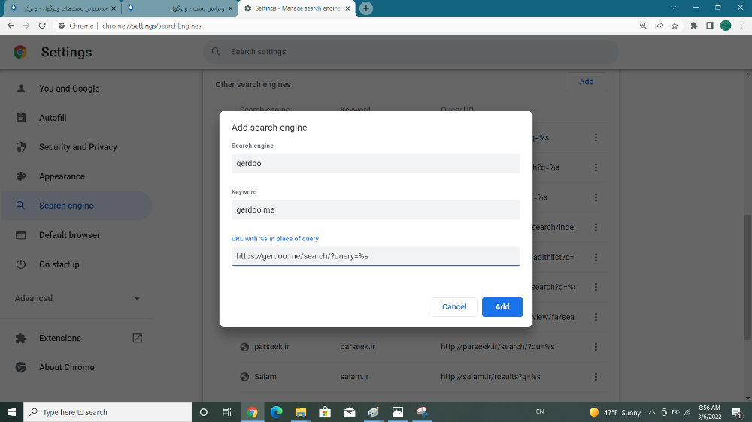Open Appearance settings section
This screenshot has height=422, width=752.
(x=62, y=176)
